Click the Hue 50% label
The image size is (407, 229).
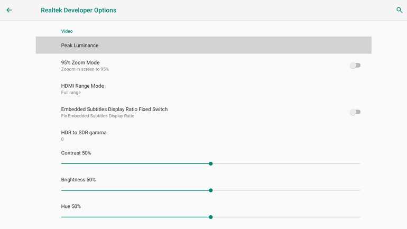coord(71,206)
